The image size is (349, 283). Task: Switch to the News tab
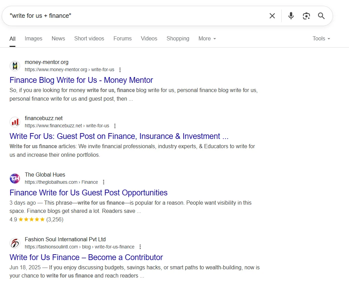(58, 39)
